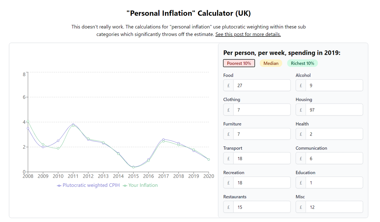Select the Communication amount field
Image resolution: width=380 pixels, height=222 pixels.
coord(334,159)
